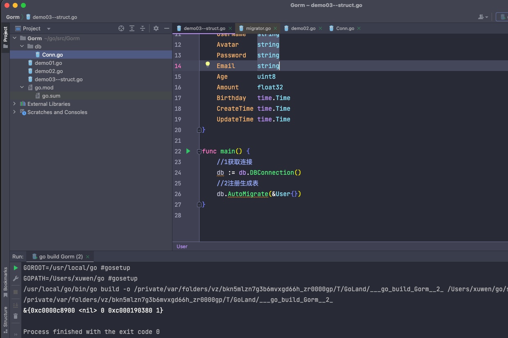This screenshot has width=508, height=338.
Task: Close the go build Gorm (2) run tab
Action: pos(88,257)
